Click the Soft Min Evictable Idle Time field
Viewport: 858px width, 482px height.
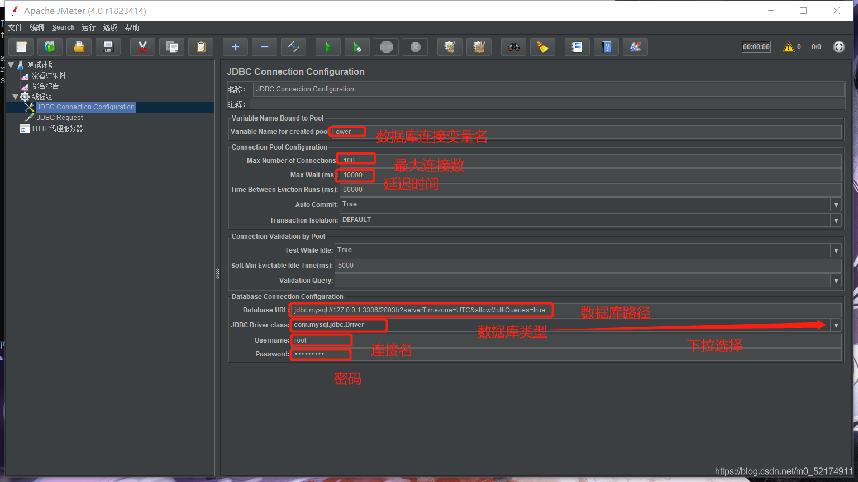[x=588, y=266]
